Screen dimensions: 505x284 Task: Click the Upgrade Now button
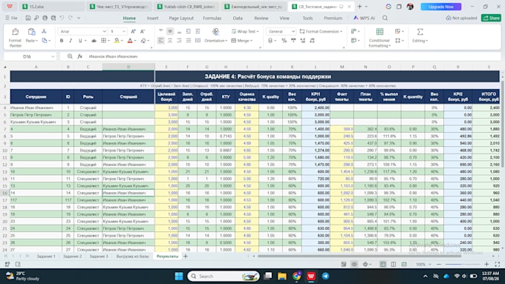pos(441,7)
